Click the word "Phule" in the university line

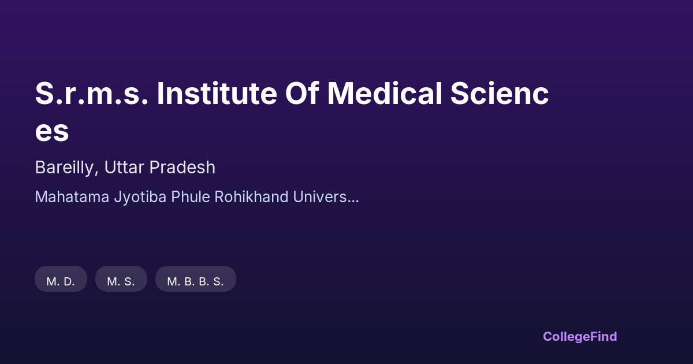pos(191,197)
